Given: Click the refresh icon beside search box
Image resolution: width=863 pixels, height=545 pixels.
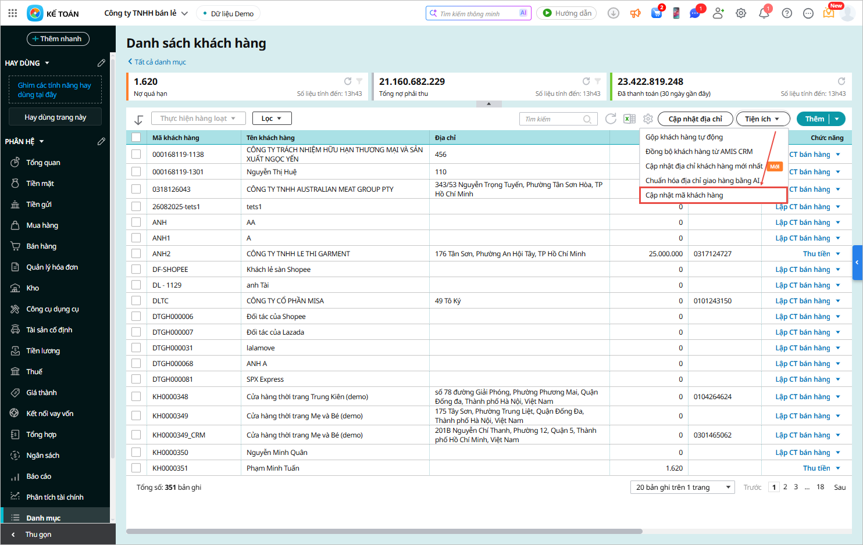Looking at the screenshot, I should [611, 119].
